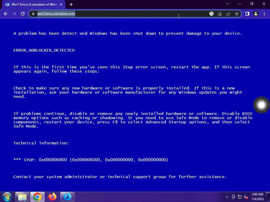Screen dimensions: 270x202
Task: Open the Windows Start orb
Action: (x=7, y=197)
